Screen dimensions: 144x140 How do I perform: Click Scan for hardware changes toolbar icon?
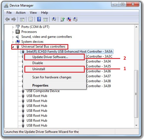[54, 19]
